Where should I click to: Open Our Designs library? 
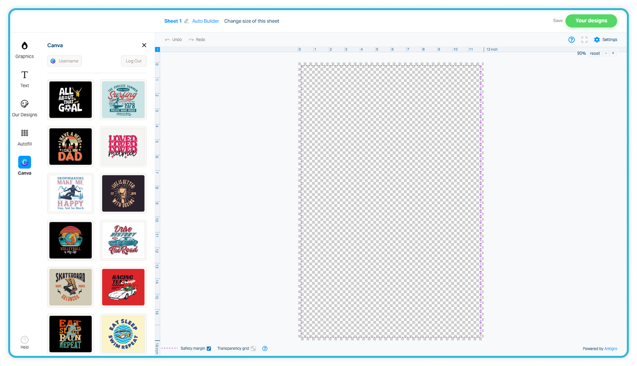pos(24,108)
